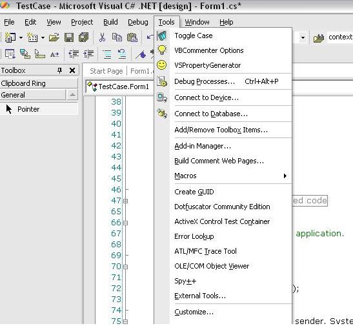Choose Toggle Case from the Tools menu
The height and width of the screenshot is (326, 353).
click(x=223, y=36)
